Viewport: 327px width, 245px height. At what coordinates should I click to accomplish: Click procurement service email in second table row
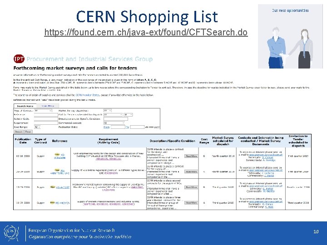pyautogui.click(x=266, y=171)
